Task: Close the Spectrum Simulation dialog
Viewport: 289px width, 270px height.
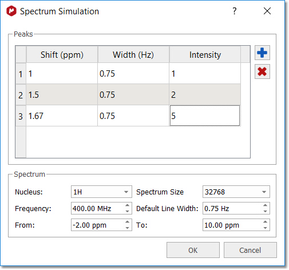Action: pyautogui.click(x=267, y=11)
